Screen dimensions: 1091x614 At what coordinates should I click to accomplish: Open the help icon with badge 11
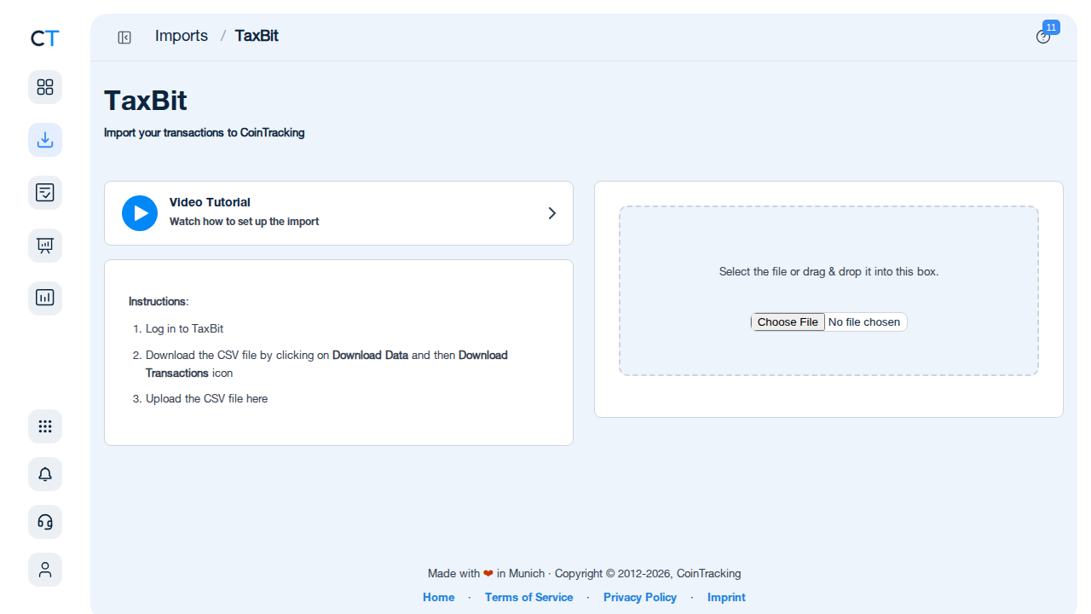pyautogui.click(x=1043, y=37)
